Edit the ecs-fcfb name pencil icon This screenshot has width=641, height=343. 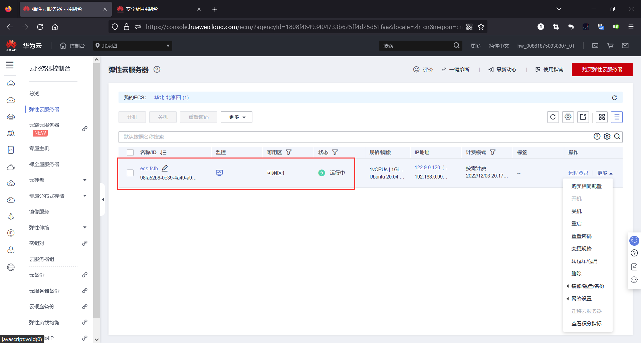(x=165, y=168)
